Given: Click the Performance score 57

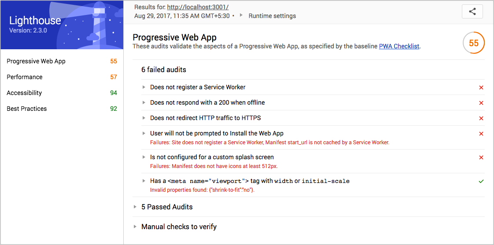Looking at the screenshot, I should [114, 77].
